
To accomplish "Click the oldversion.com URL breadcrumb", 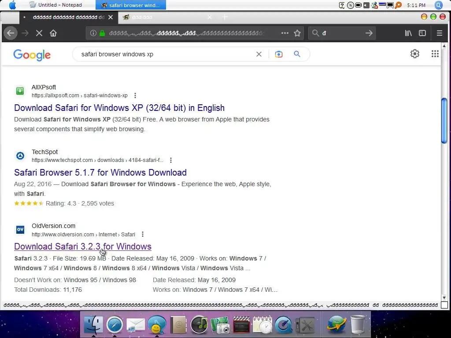I will coord(83,234).
